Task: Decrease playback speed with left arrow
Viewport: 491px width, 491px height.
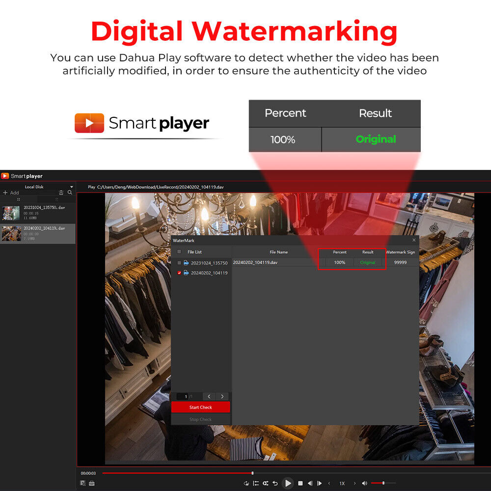Action: pyautogui.click(x=329, y=483)
